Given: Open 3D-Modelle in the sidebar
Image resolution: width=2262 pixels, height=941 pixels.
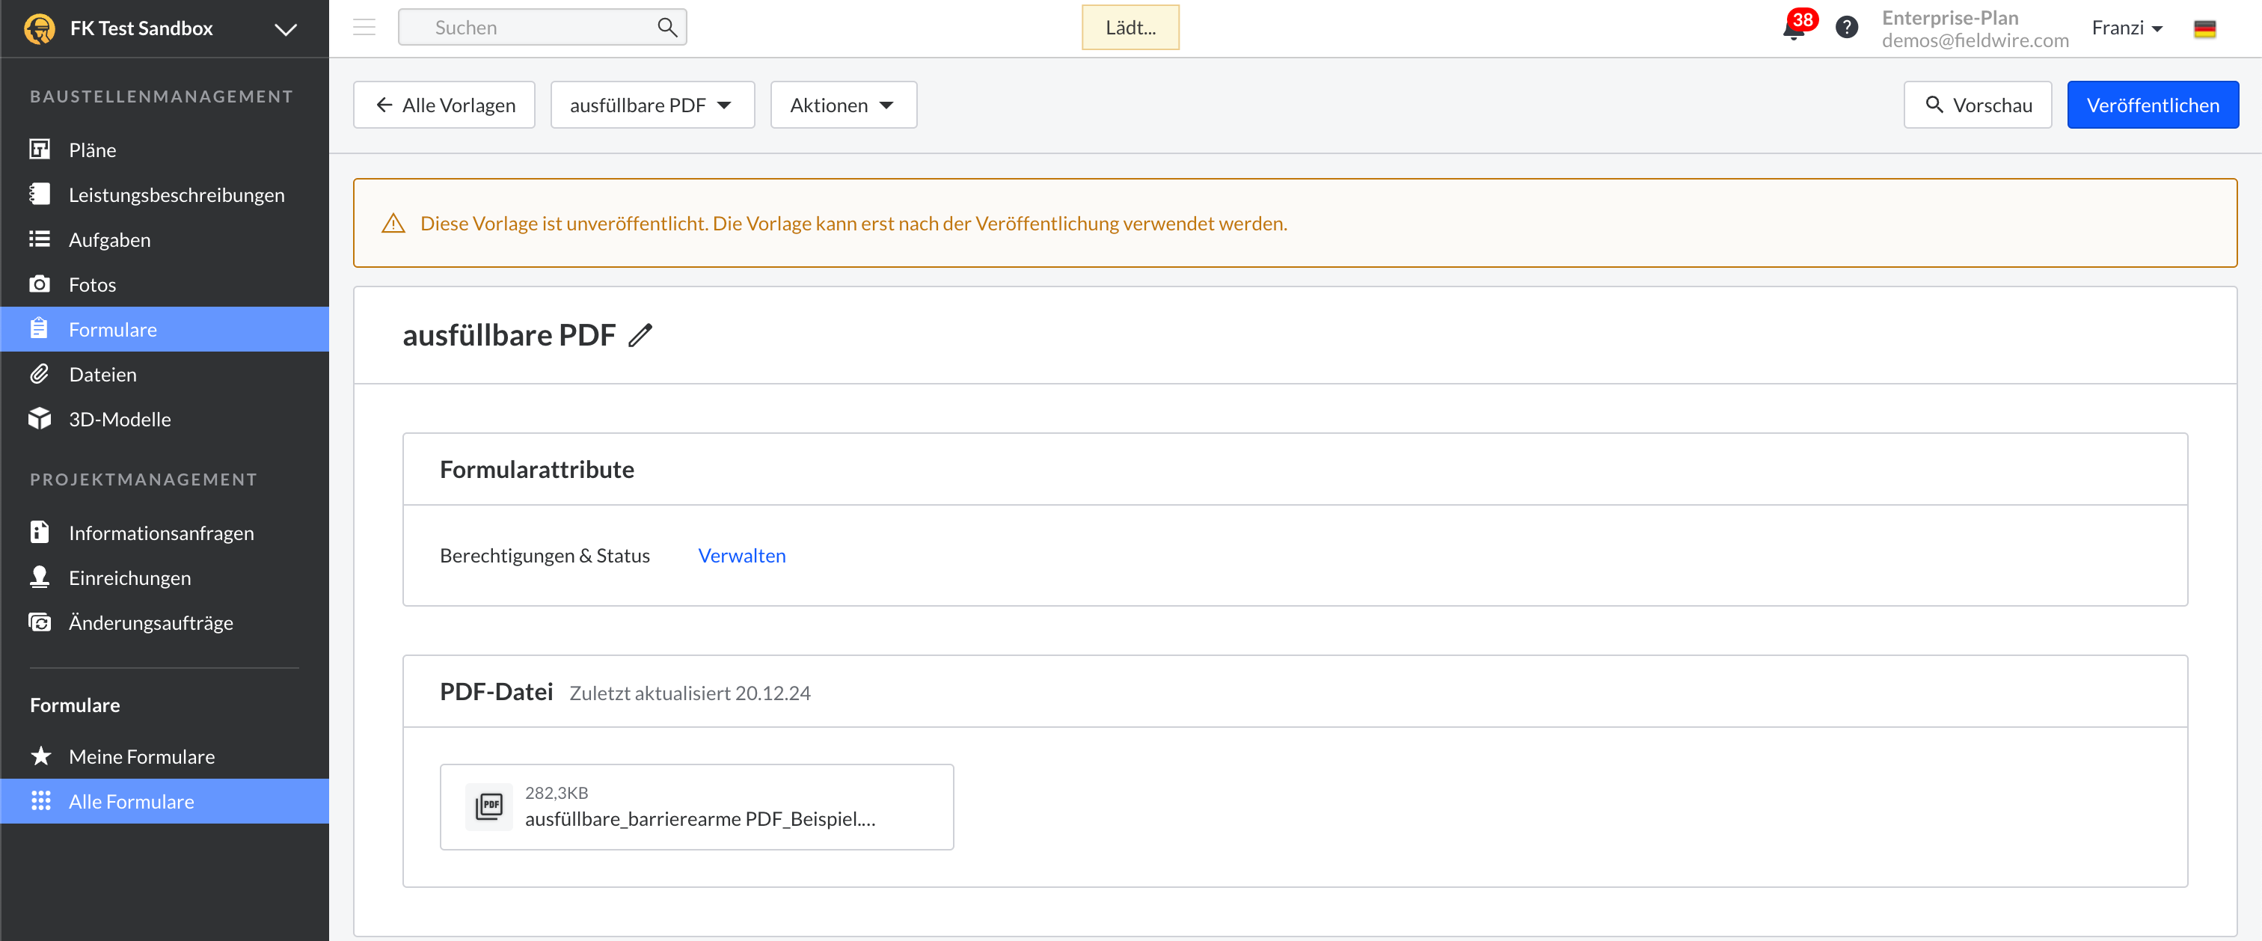Looking at the screenshot, I should (x=165, y=418).
